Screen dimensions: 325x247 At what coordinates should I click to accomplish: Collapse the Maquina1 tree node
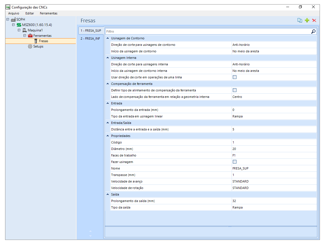click(x=19, y=30)
